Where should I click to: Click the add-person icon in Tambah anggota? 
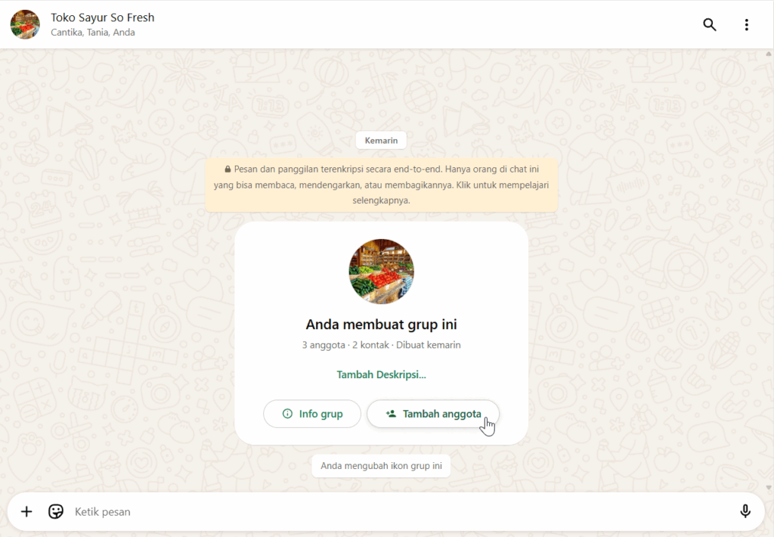tap(391, 414)
